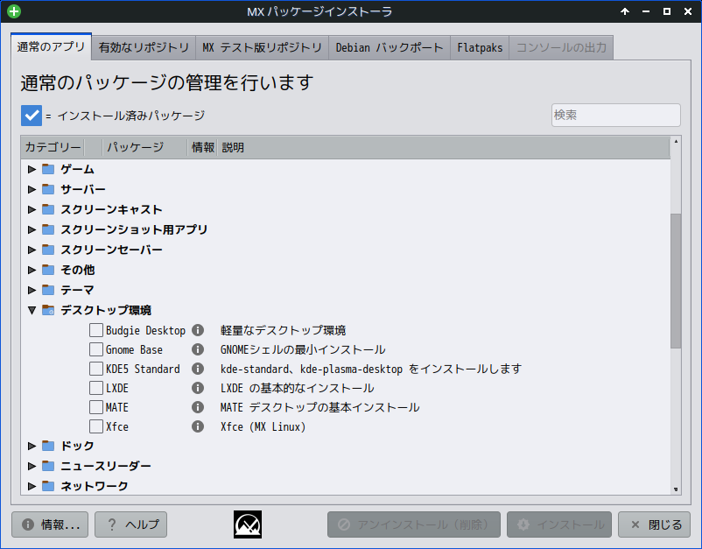
Task: Sort by the パッケージ column header
Action: (144, 147)
